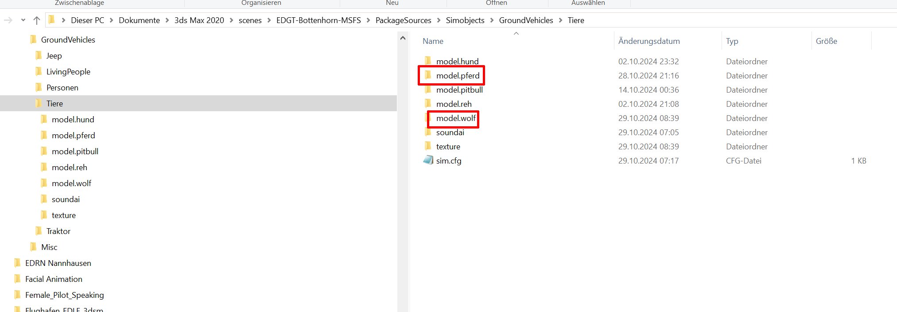The width and height of the screenshot is (897, 312).
Task: Expand chevron after Simobjects breadcrumb
Action: (492, 20)
